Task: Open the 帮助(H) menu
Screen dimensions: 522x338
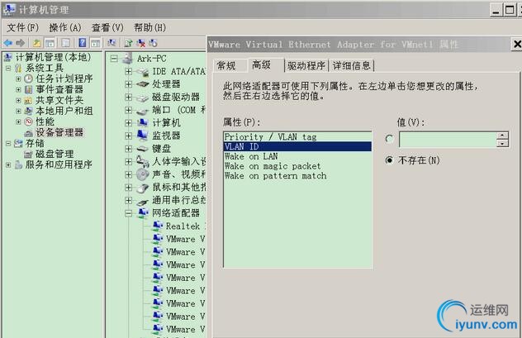Action: click(149, 27)
